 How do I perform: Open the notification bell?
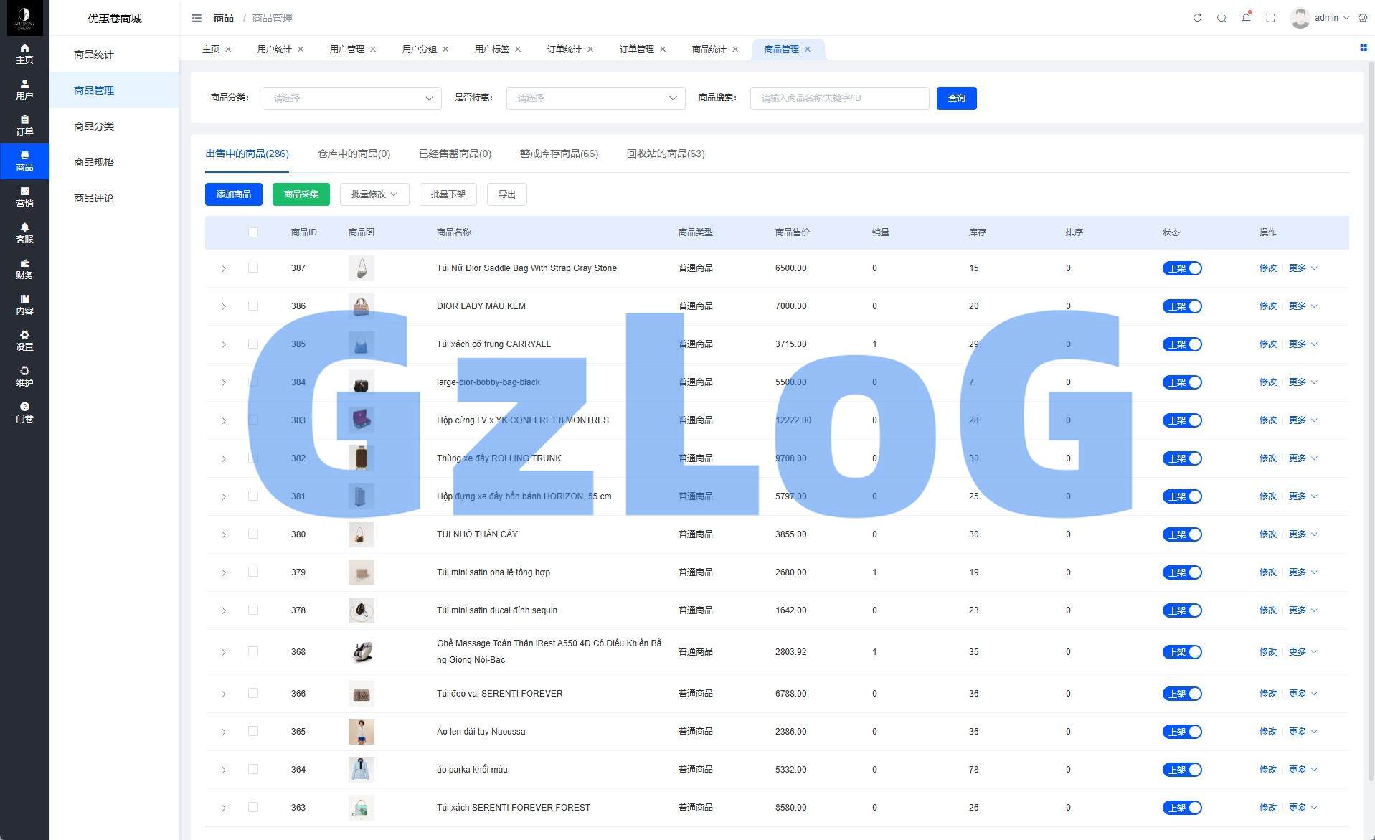[x=1246, y=18]
